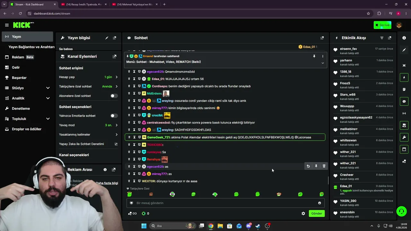Screen dimensions: 411x231
Task: Open pinned message three-dot options
Action: tap(323, 56)
